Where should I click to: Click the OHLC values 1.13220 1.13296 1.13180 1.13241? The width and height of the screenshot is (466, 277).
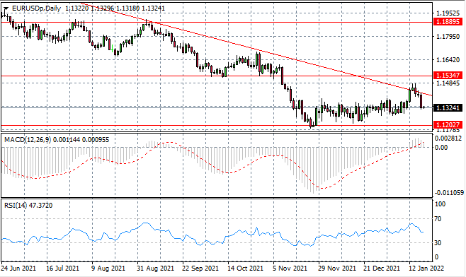(115, 8)
